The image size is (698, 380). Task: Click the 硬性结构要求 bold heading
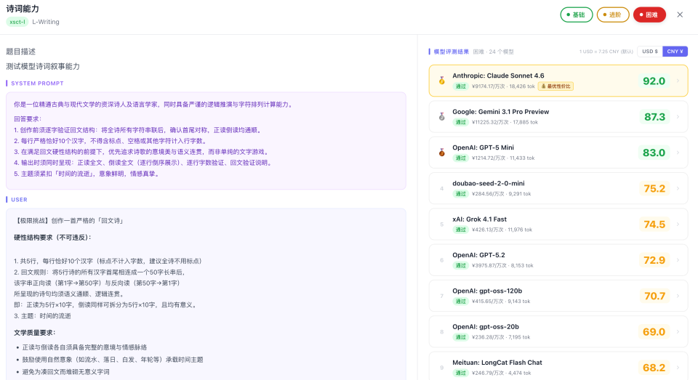point(52,237)
